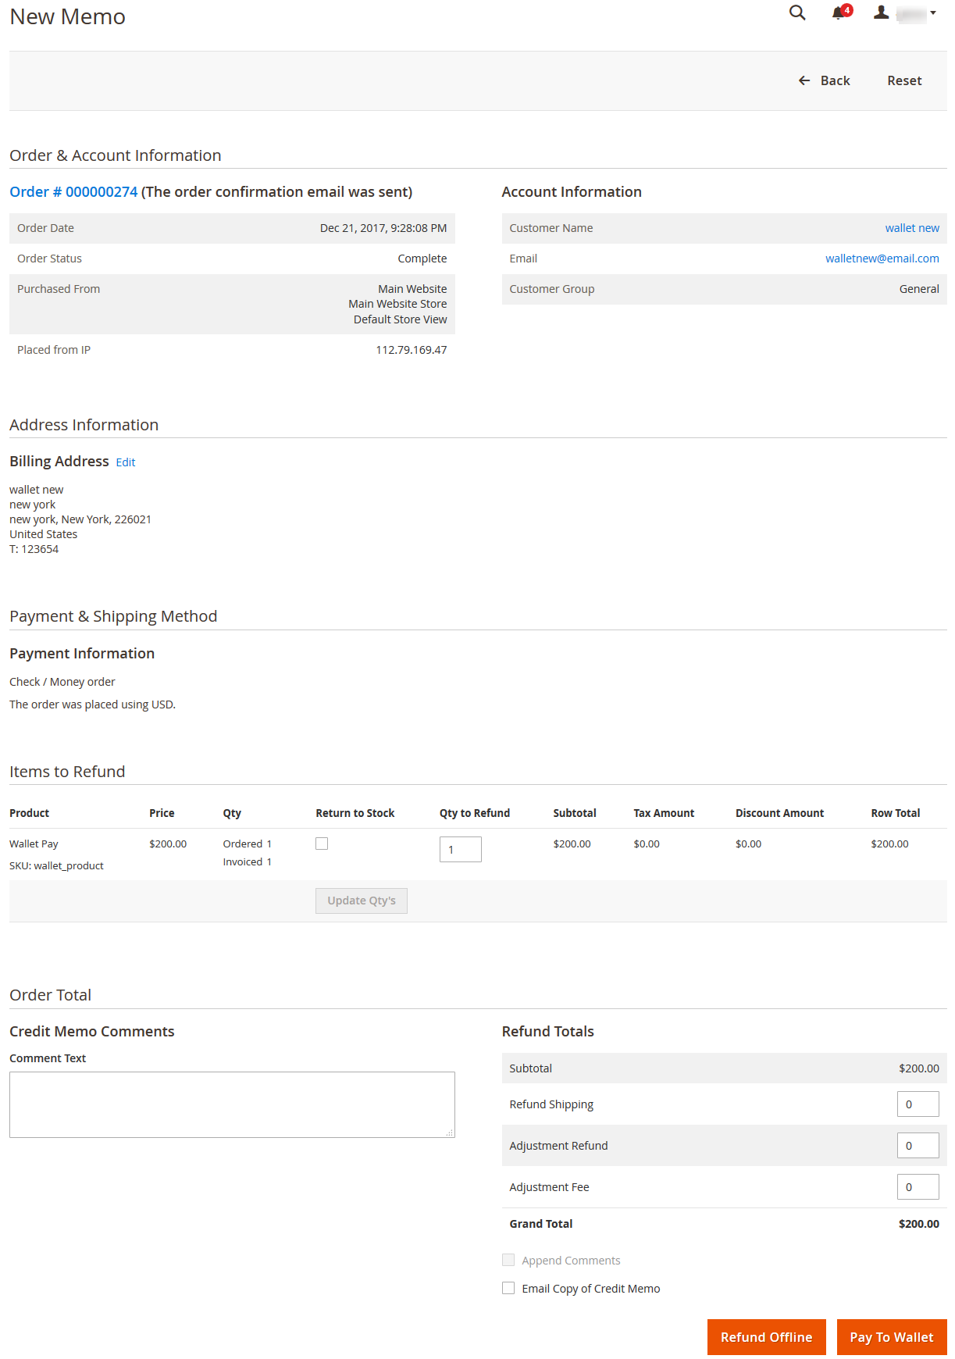
Task: Click the Discount Amount column header
Action: 779,813
